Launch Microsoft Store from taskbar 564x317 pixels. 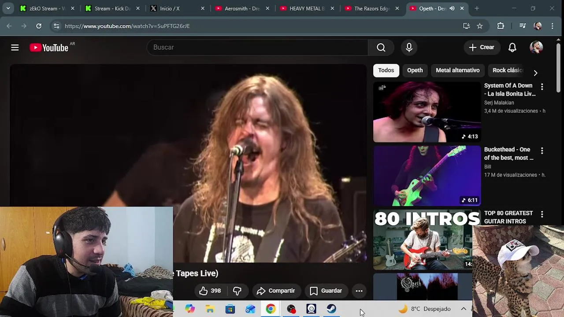(x=230, y=309)
